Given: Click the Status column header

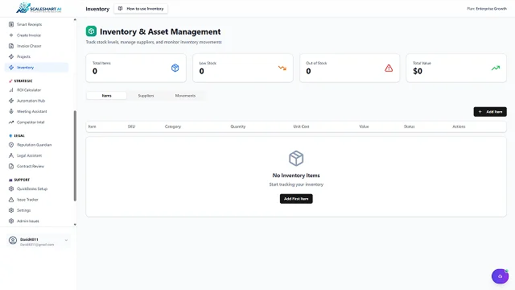Looking at the screenshot, I should 409,126.
